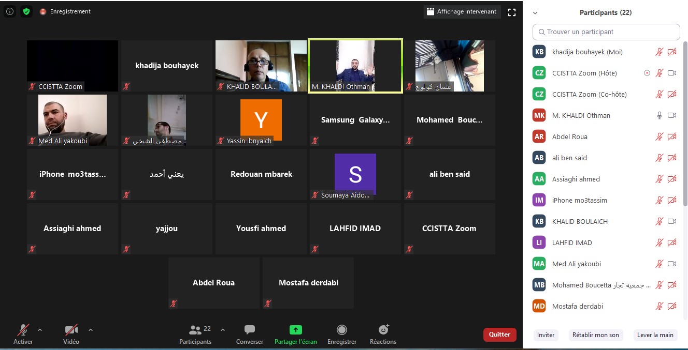The image size is (688, 350).
Task: Start camera with Vidéo button
Action: coord(71,334)
